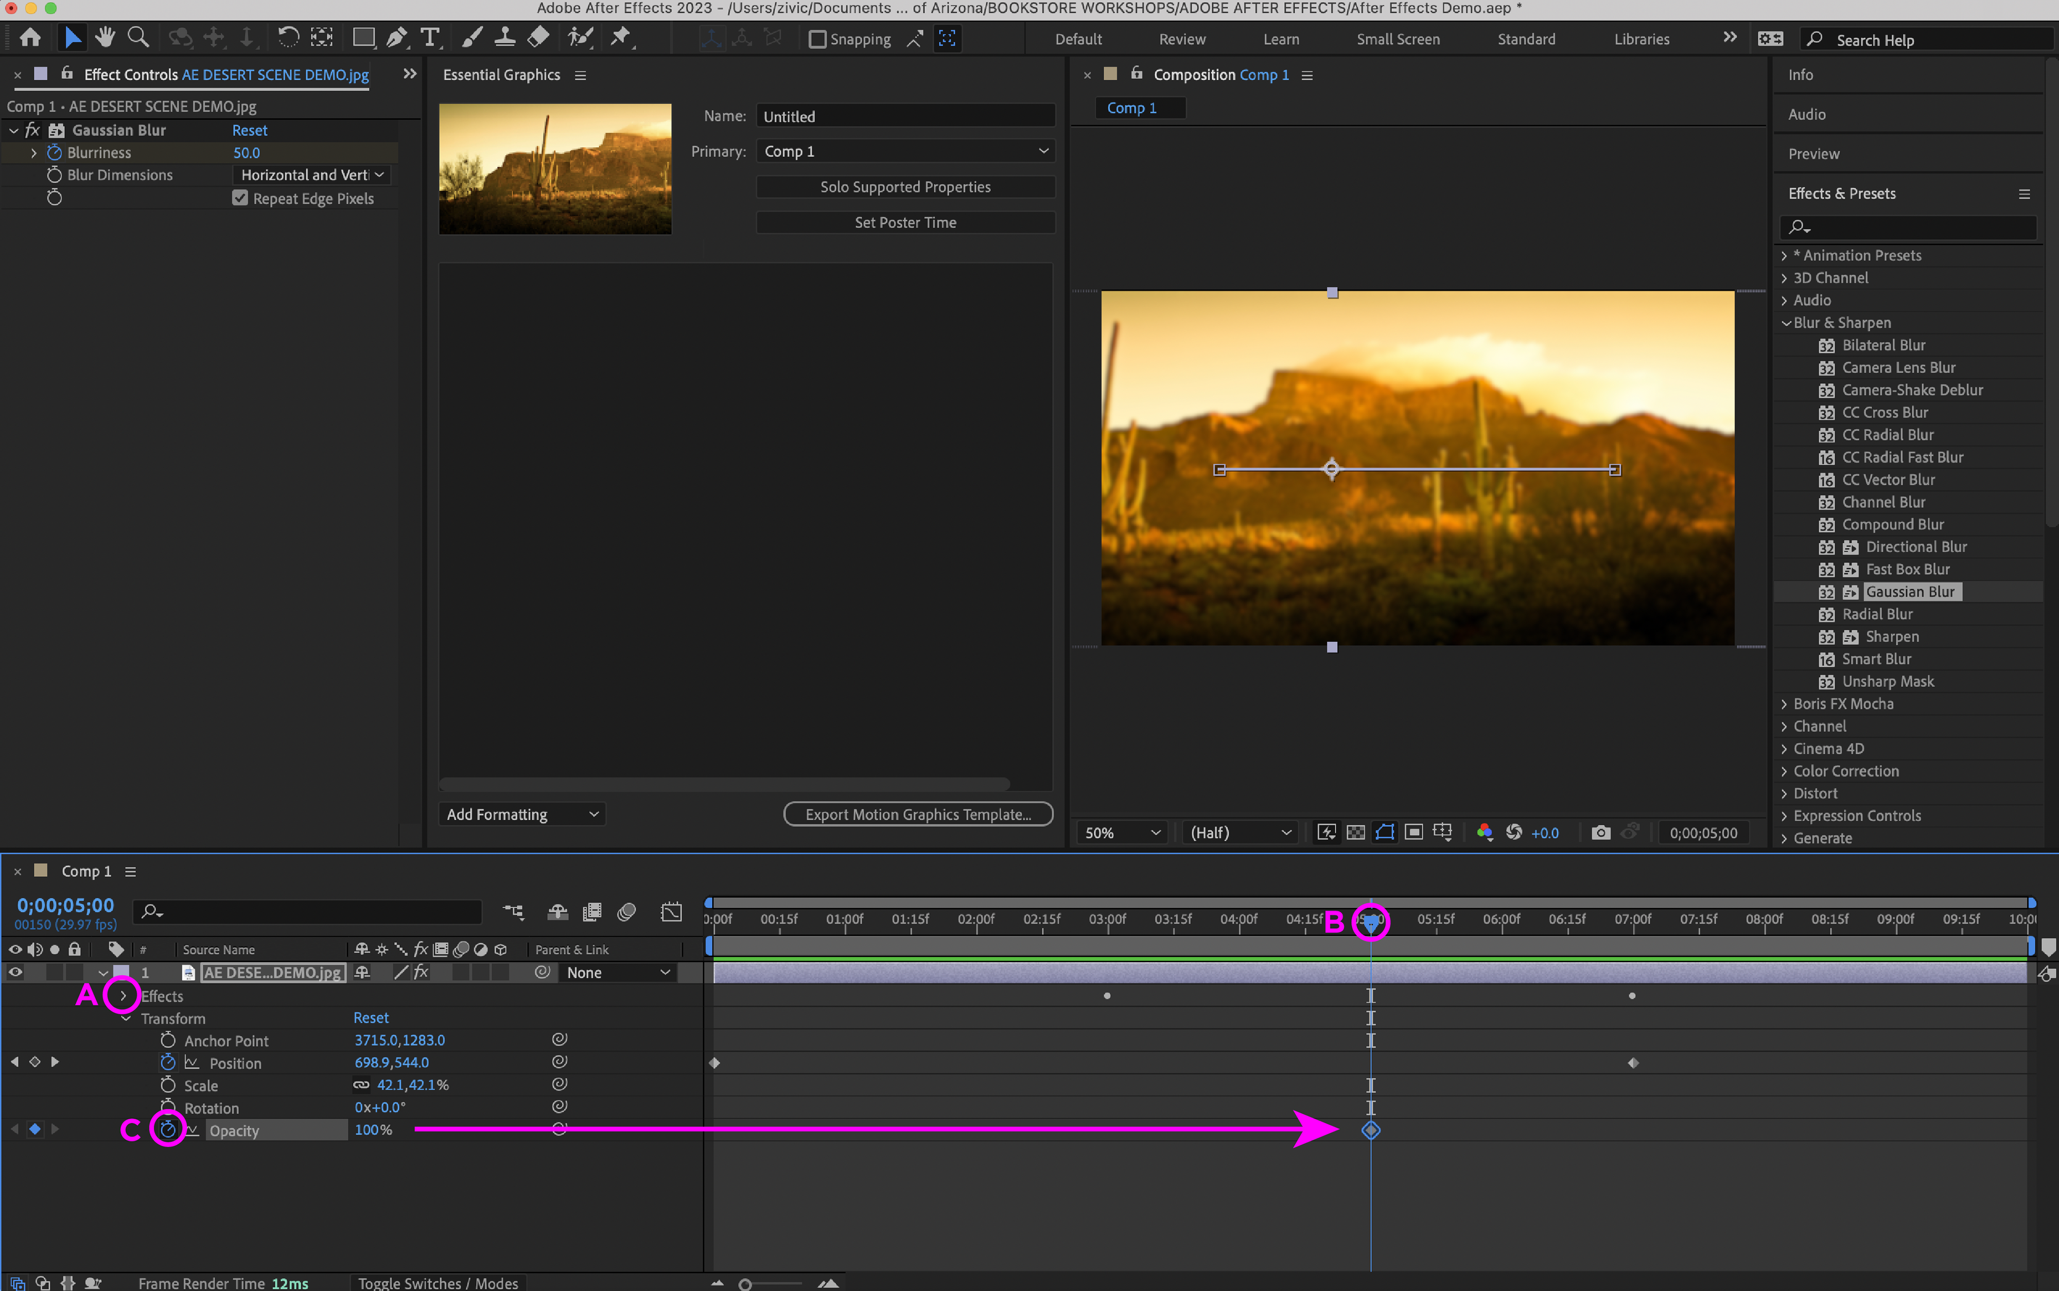The height and width of the screenshot is (1291, 2059).
Task: Open the 50% magnification dropdown
Action: pos(1121,833)
